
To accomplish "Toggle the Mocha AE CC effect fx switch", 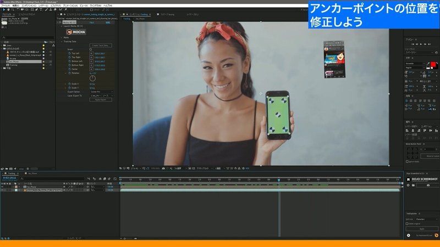I will (60, 22).
